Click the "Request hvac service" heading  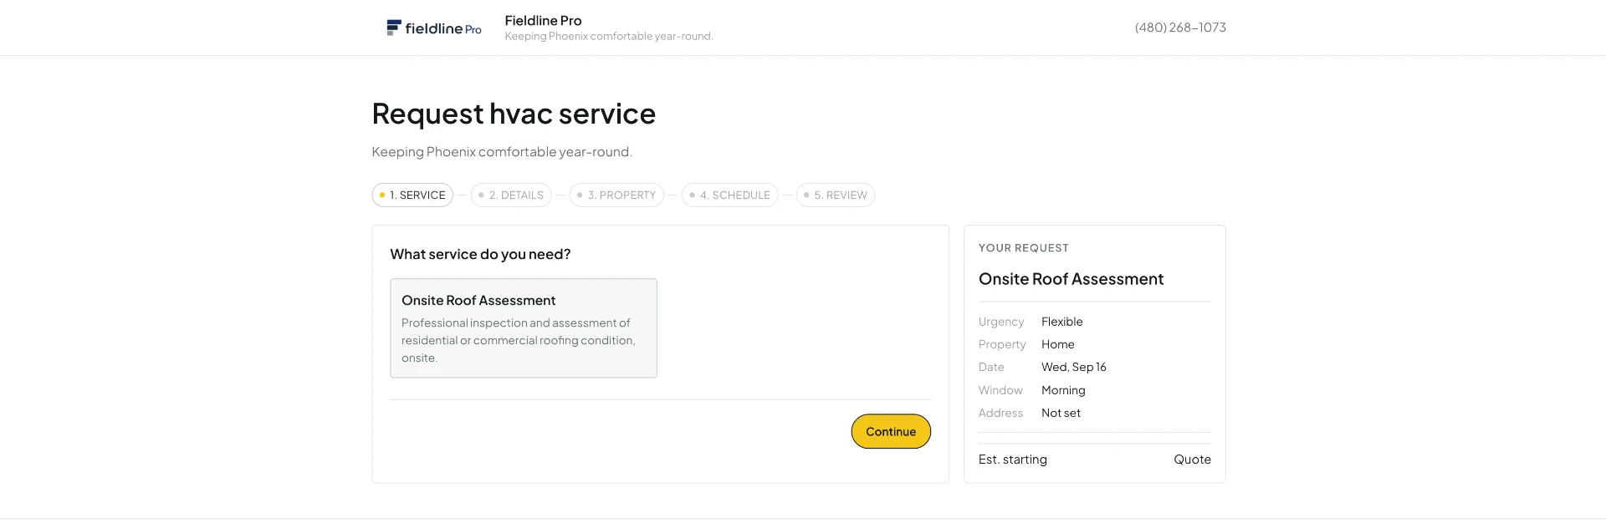[x=514, y=114]
